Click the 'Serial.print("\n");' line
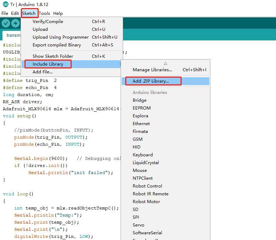 coord(41,229)
